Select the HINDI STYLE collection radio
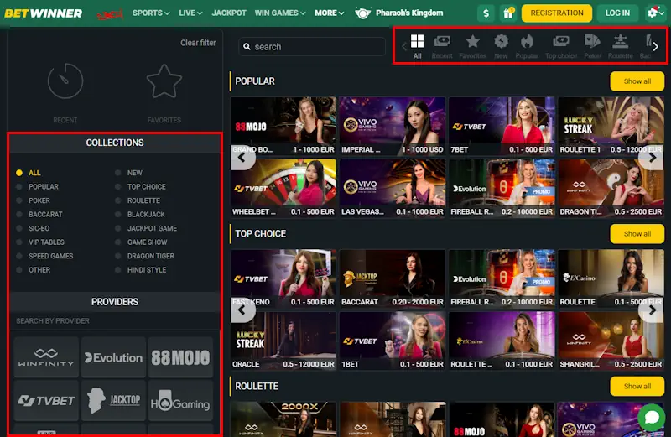671x437 pixels. [117, 269]
